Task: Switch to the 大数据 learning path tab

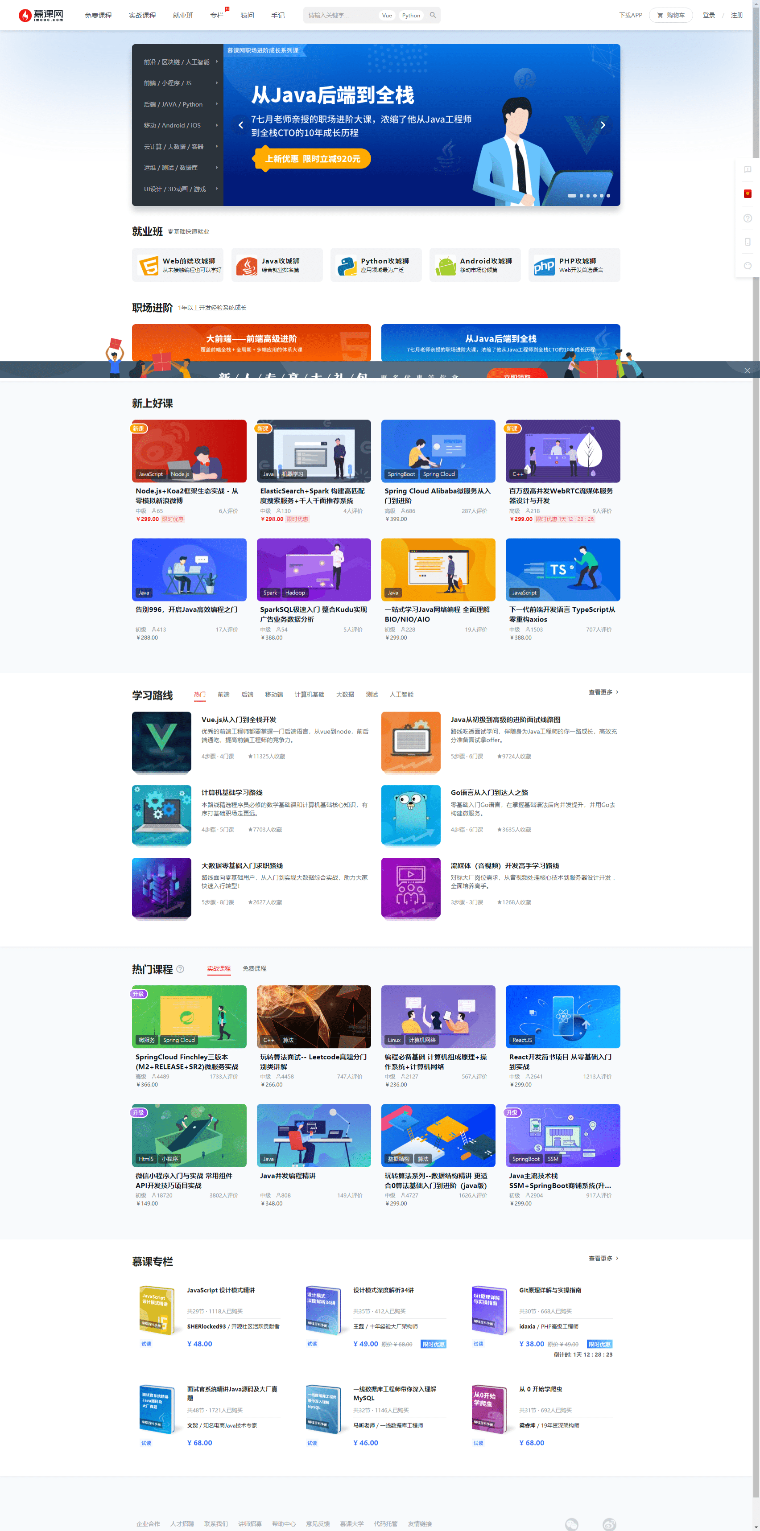Action: 345,695
